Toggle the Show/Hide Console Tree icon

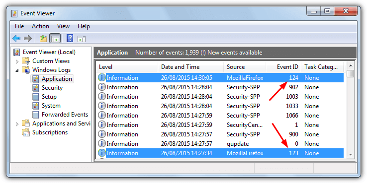(55, 38)
